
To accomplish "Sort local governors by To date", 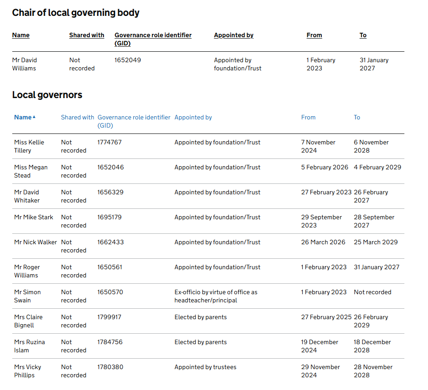I will tap(357, 118).
